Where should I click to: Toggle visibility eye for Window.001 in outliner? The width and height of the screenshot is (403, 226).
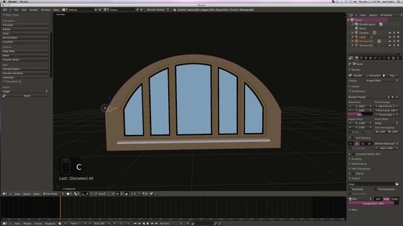[390, 46]
